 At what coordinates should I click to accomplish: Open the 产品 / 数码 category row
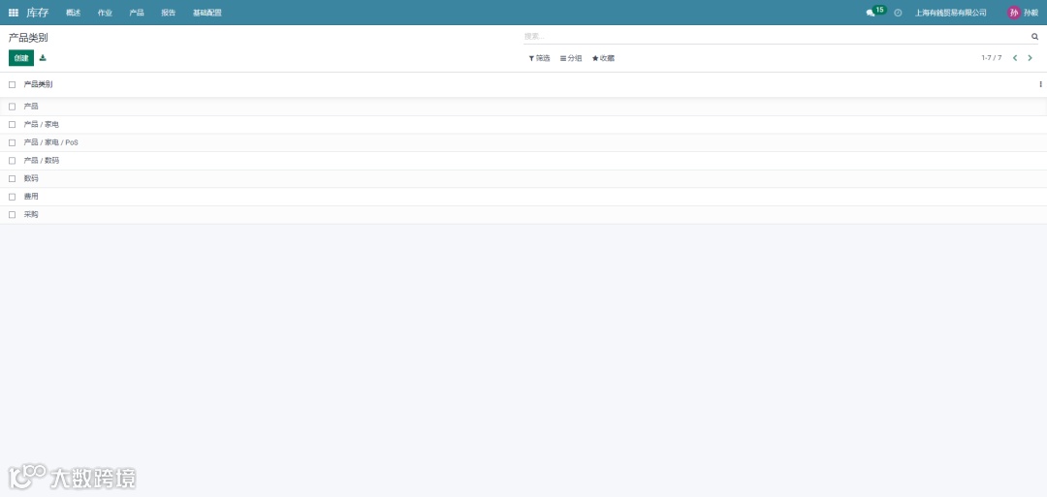click(523, 161)
